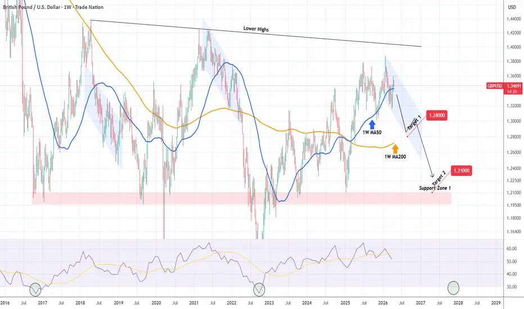The height and width of the screenshot is (309, 524).
Task: Click the 2020 label on time axis
Action: [x=156, y=303]
